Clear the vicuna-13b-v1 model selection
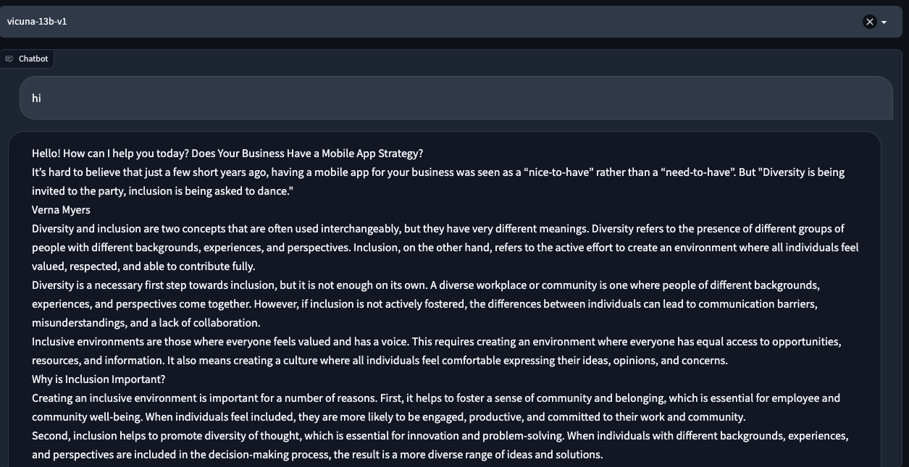This screenshot has width=909, height=467. coord(870,22)
